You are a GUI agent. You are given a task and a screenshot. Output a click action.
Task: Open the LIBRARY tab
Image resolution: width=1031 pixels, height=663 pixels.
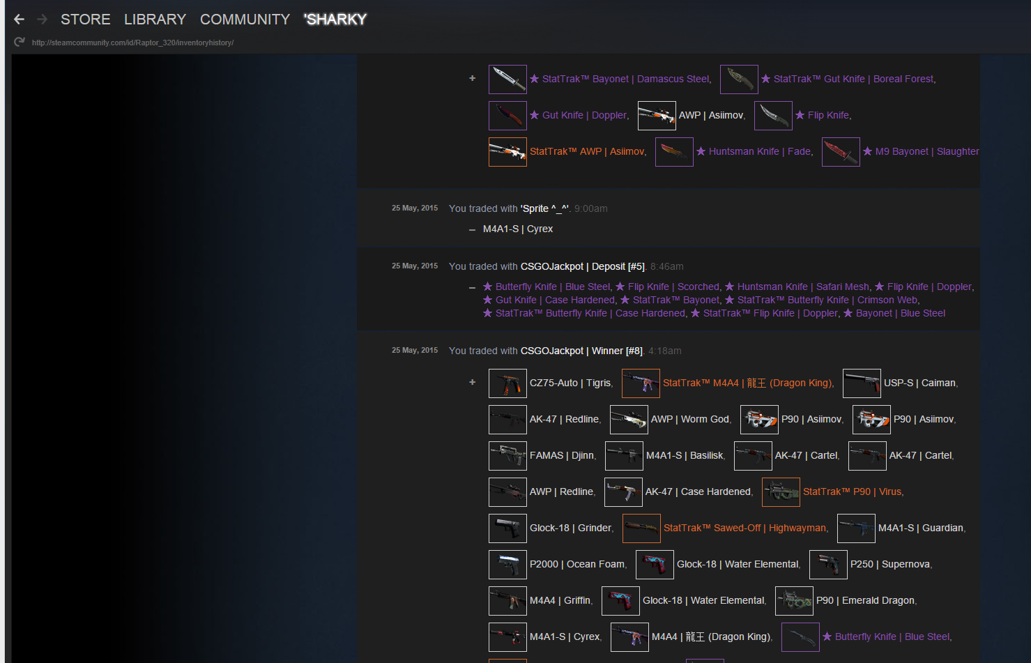[155, 20]
